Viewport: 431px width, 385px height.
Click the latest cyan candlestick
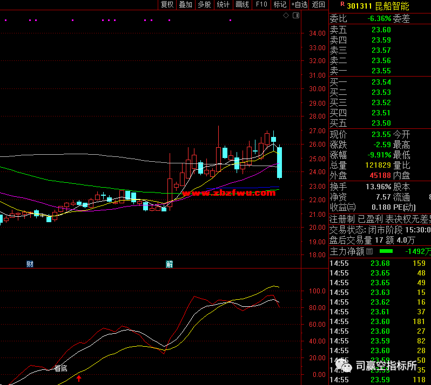coord(280,162)
